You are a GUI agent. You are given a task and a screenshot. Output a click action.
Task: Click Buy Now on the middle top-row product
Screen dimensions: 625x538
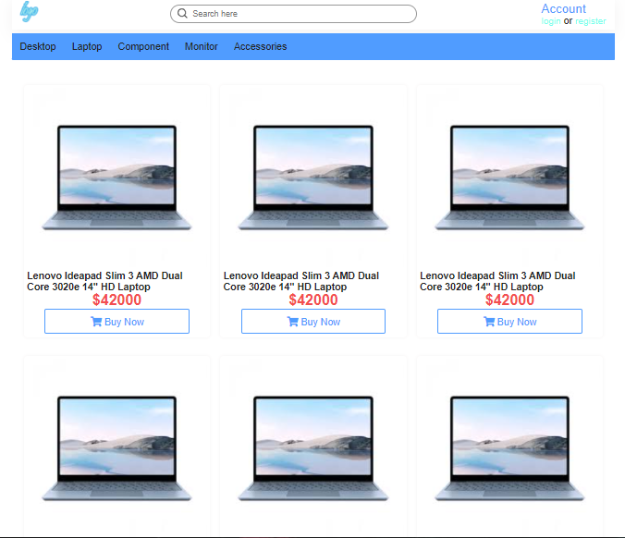(x=313, y=321)
